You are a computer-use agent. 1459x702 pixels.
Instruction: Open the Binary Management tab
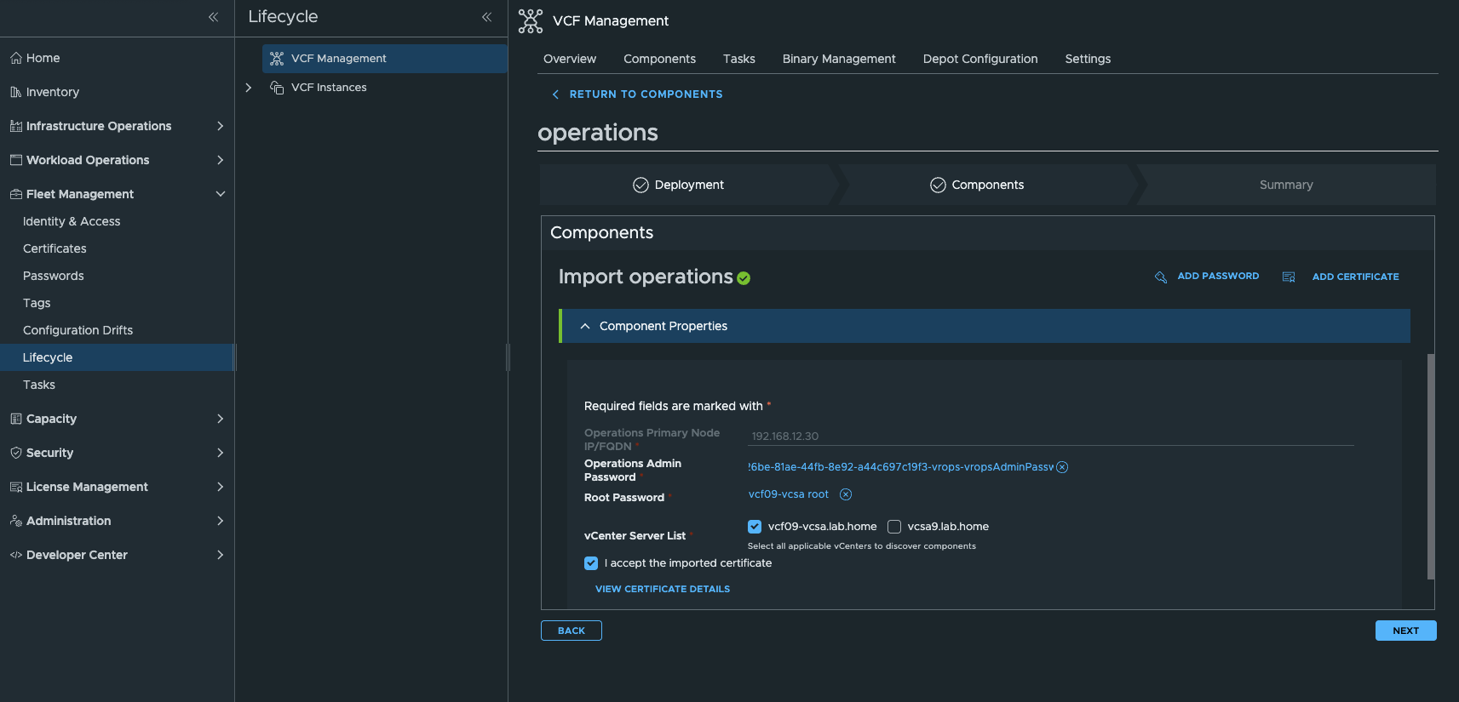click(x=838, y=59)
